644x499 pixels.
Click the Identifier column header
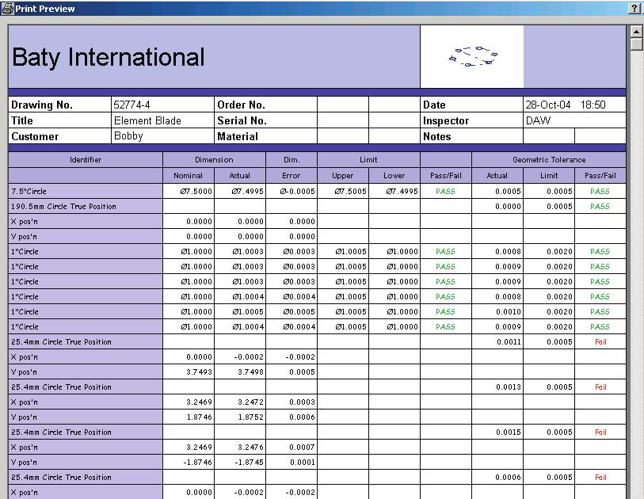pyautogui.click(x=86, y=160)
